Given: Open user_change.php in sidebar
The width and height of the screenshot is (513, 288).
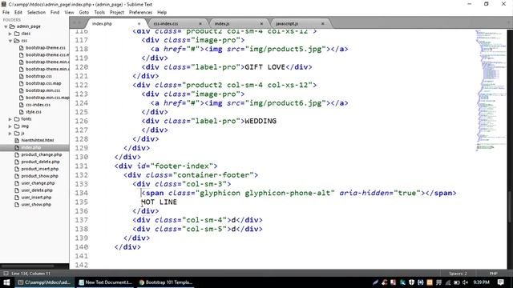Looking at the screenshot, I should point(38,183).
